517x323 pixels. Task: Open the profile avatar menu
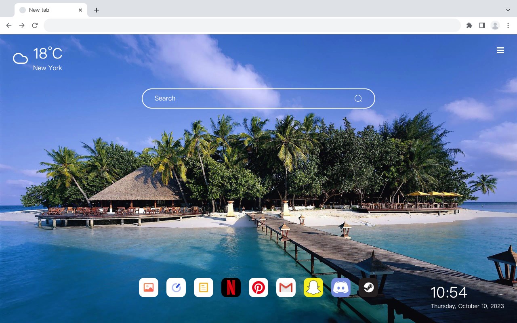pyautogui.click(x=495, y=25)
